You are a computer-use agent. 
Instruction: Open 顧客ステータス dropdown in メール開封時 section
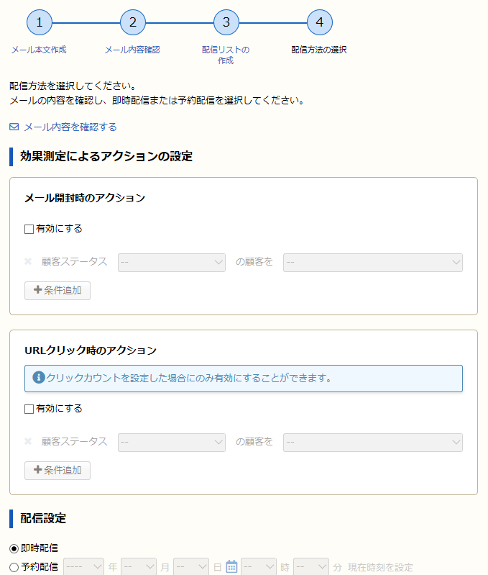(171, 263)
